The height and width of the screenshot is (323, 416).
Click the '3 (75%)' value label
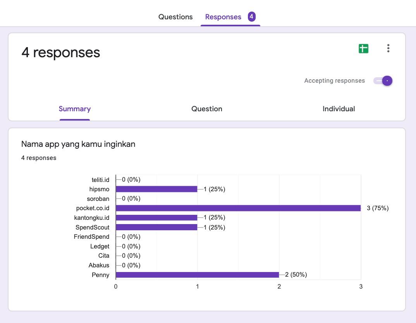[378, 208]
